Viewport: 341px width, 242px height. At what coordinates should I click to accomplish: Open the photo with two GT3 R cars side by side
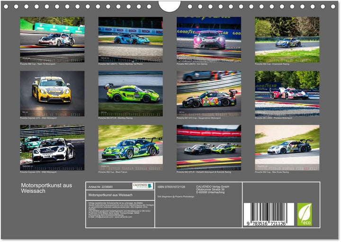click(x=209, y=148)
